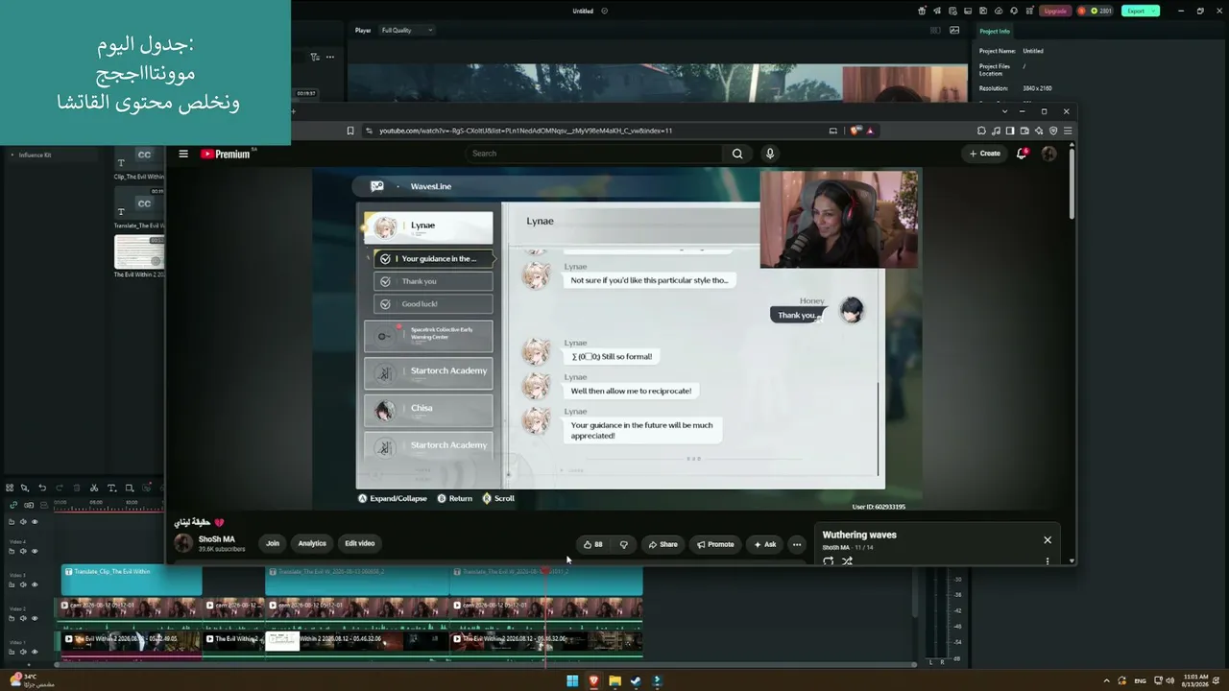1229x691 pixels.
Task: Click the Ask button under video
Action: (x=764, y=544)
